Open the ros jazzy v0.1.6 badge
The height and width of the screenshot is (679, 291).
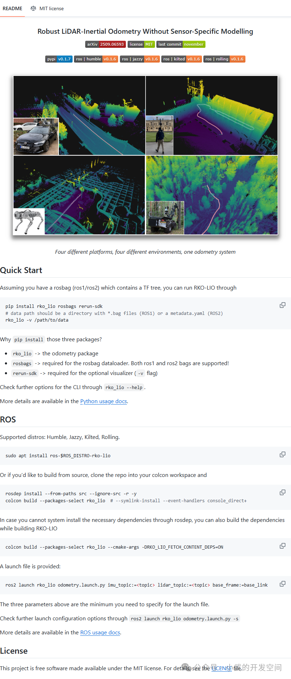pyautogui.click(x=140, y=59)
